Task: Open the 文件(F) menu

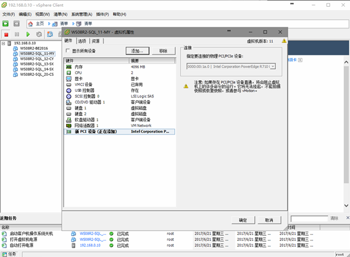Action: click(x=9, y=14)
